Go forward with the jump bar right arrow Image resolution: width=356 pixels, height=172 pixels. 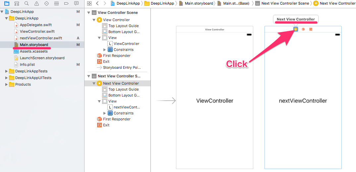click(105, 3)
